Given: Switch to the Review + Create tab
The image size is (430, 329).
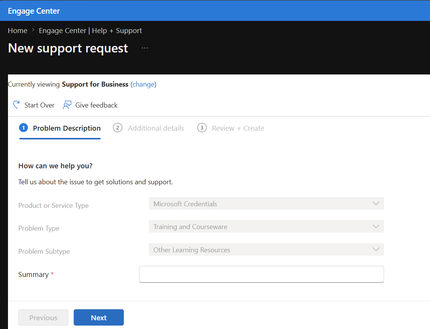Looking at the screenshot, I should point(231,128).
